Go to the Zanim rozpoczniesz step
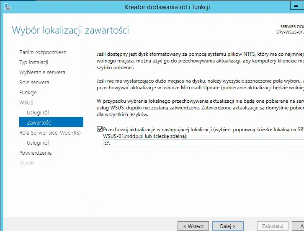This screenshot has width=304, height=231. tap(42, 52)
